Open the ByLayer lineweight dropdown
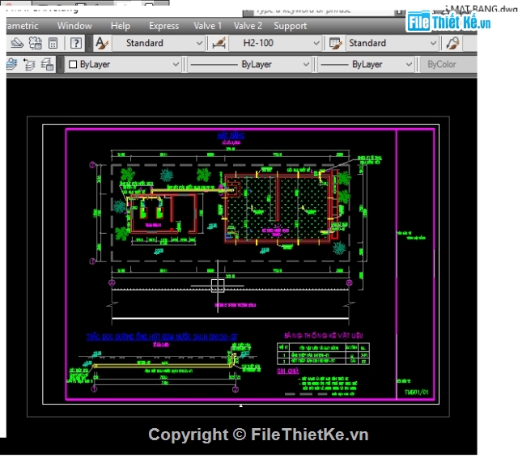This screenshot has height=458, width=518. pos(366,64)
